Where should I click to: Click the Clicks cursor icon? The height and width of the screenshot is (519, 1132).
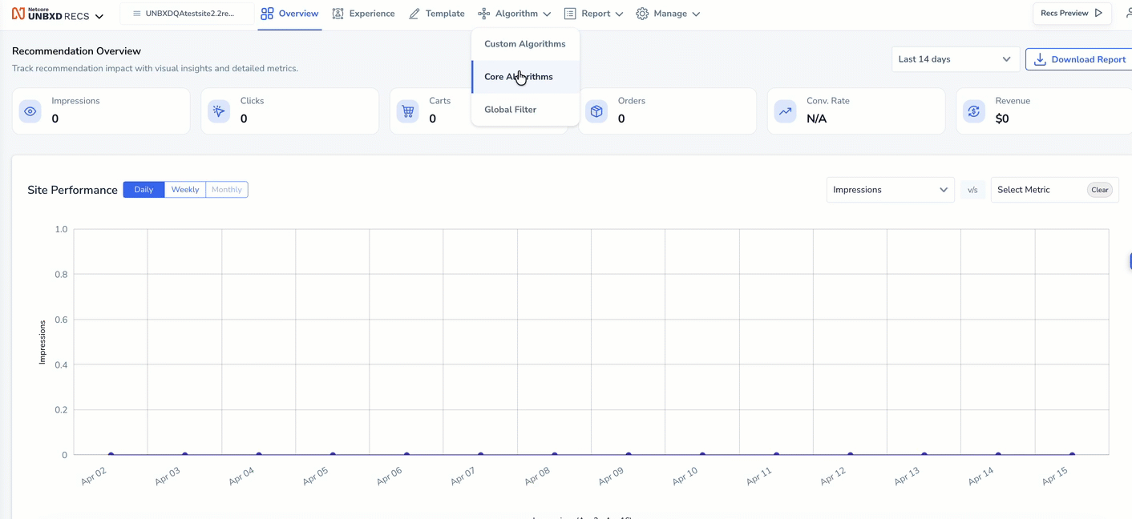tap(219, 111)
